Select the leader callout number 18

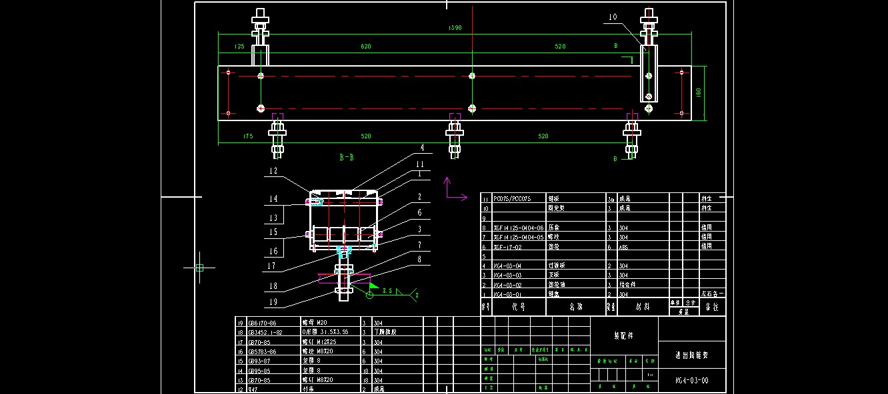pyautogui.click(x=273, y=285)
